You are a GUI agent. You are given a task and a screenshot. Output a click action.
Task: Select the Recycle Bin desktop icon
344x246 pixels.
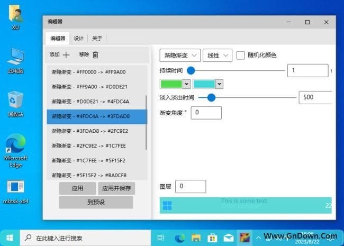point(15,104)
